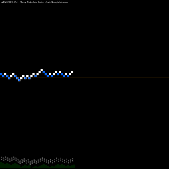Image resolution: width=169 pixels, height=169 pixels.
Task: Click the upper orange horizontal resistance line
Action: (x=84, y=69)
